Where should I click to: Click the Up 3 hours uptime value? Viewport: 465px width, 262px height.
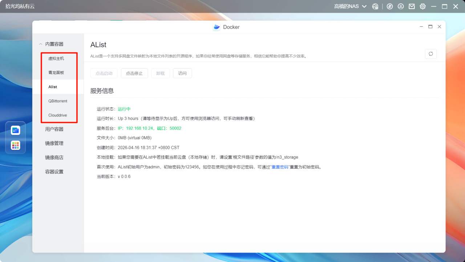(x=128, y=119)
